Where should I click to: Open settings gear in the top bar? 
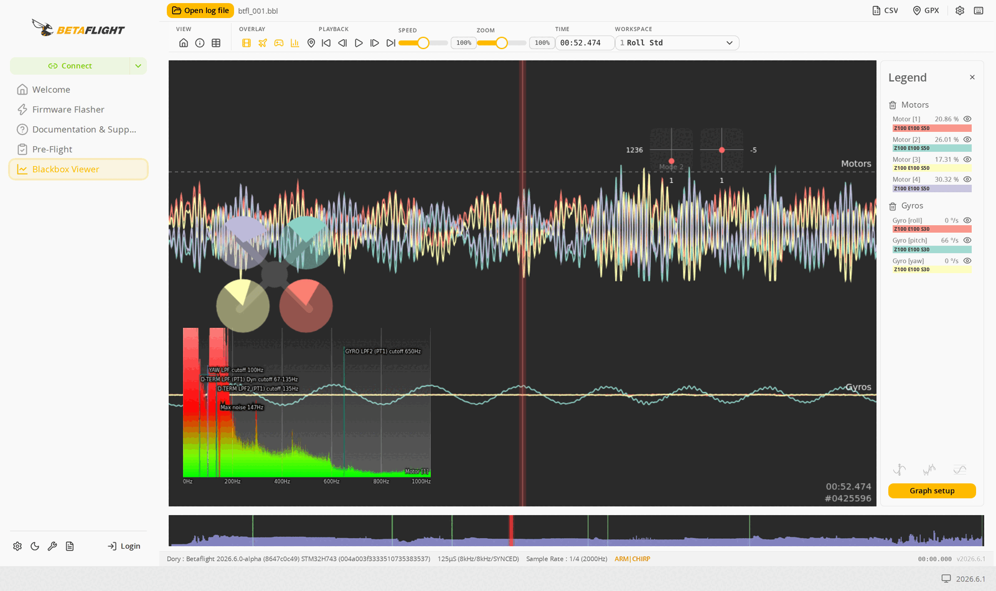pyautogui.click(x=960, y=11)
